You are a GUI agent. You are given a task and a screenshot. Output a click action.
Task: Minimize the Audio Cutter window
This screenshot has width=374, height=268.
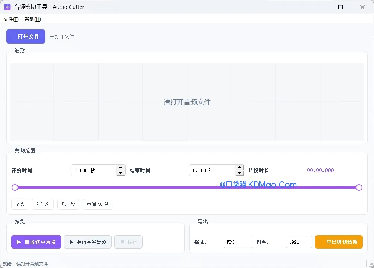(319, 7)
